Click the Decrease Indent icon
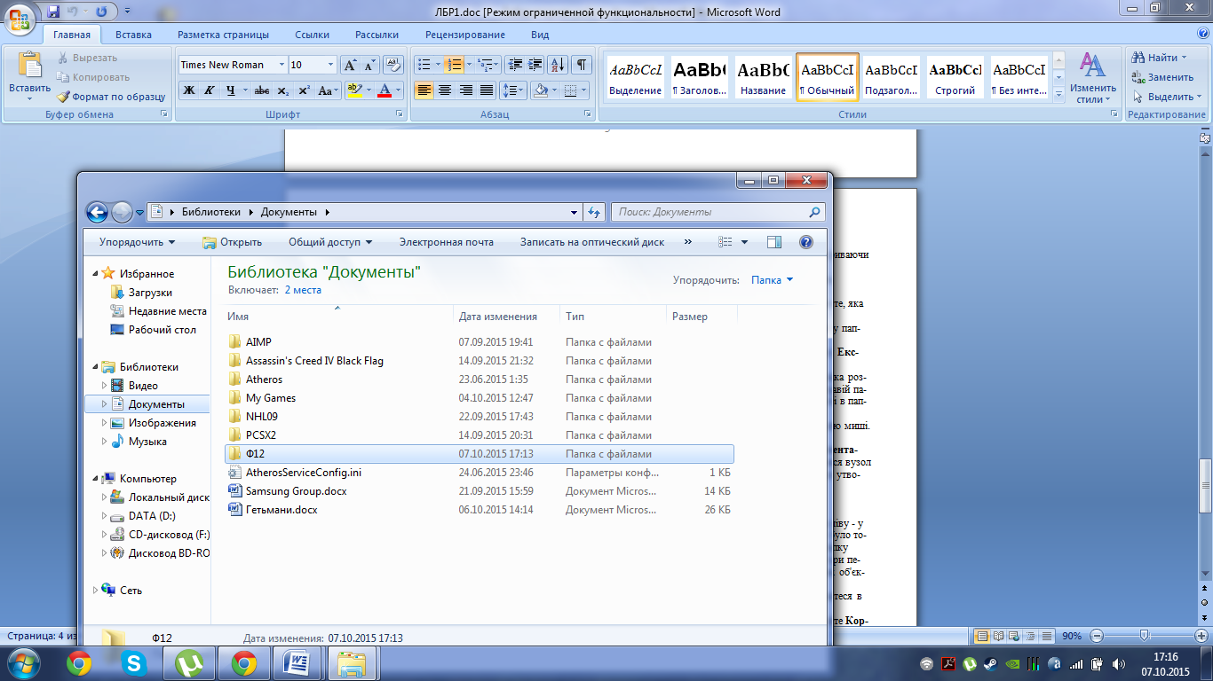Viewport: 1213px width, 681px height. [x=514, y=65]
